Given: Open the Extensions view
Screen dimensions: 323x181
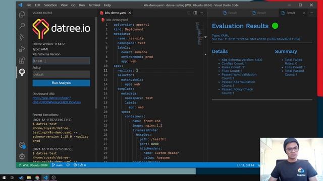Looking at the screenshot, I should [22, 60].
